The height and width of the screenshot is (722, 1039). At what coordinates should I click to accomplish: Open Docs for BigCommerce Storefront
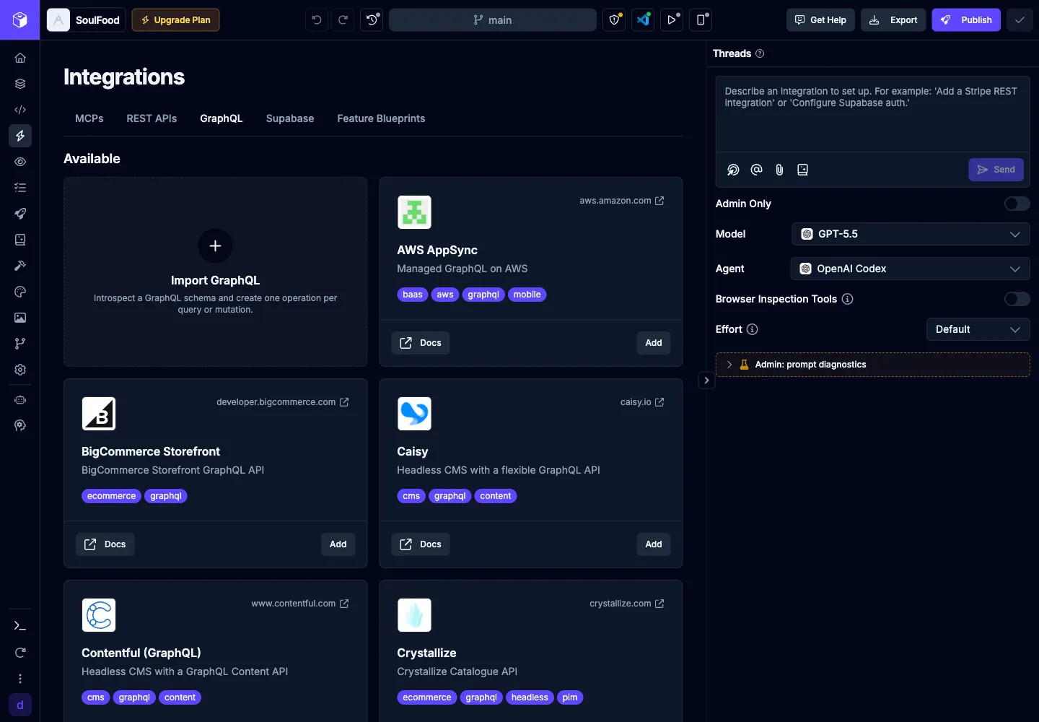click(x=105, y=544)
